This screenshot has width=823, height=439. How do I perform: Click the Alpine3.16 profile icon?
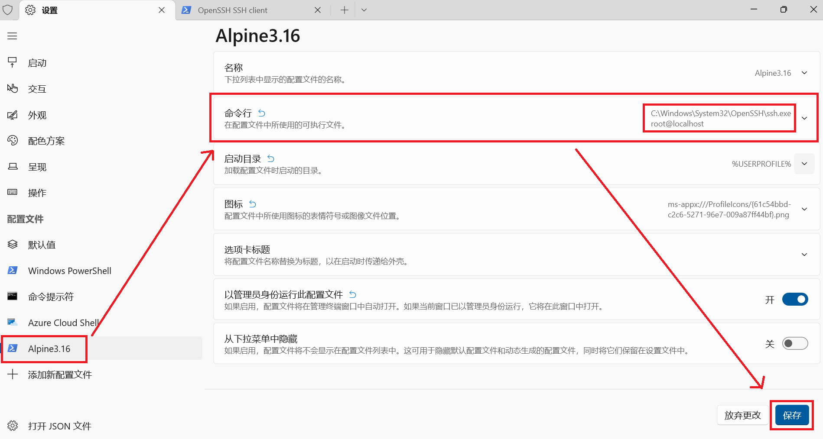[x=13, y=349]
